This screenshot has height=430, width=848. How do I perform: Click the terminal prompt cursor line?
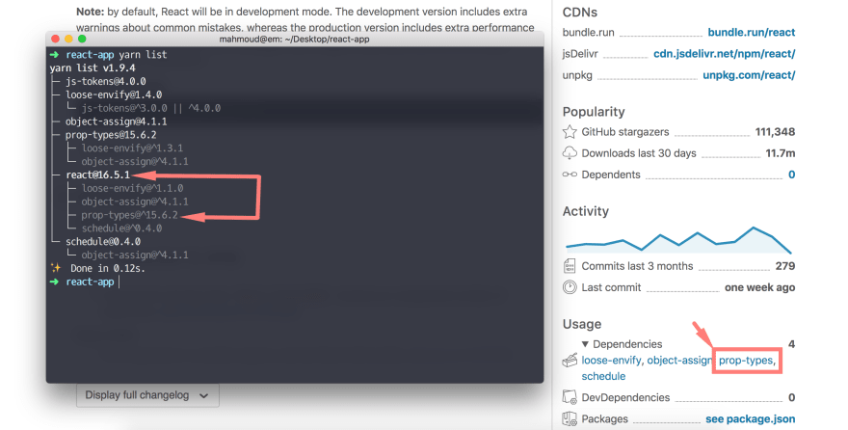pos(85,282)
